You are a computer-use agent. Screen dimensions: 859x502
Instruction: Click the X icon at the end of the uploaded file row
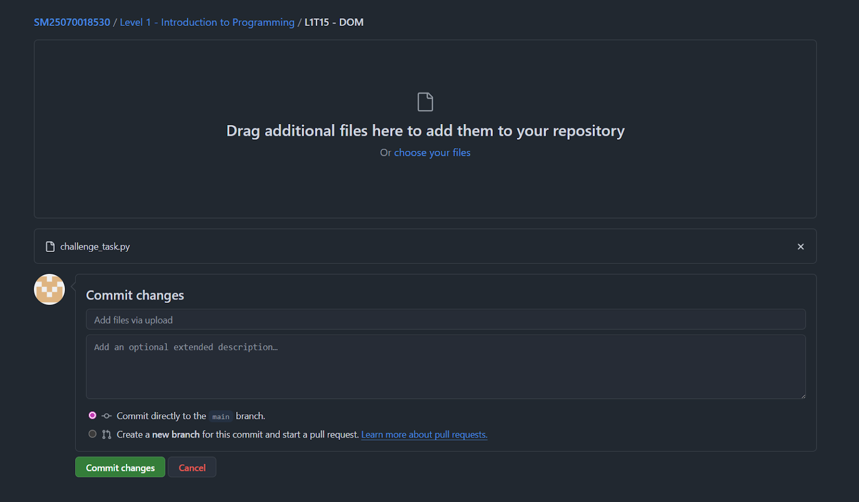pyautogui.click(x=800, y=246)
